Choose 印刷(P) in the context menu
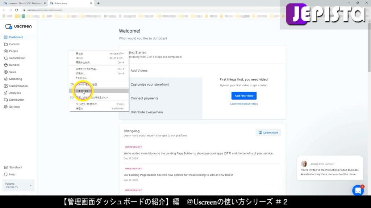Screen dimensions: 371x208 pyautogui.click(x=99, y=73)
